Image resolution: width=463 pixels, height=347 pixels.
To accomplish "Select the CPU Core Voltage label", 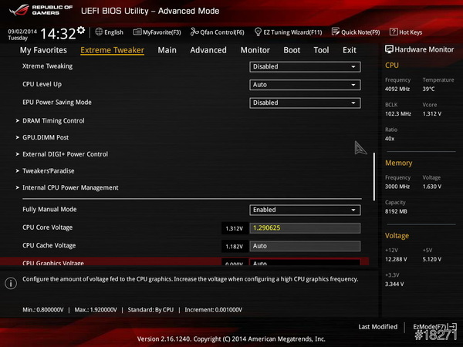I will (x=48, y=227).
